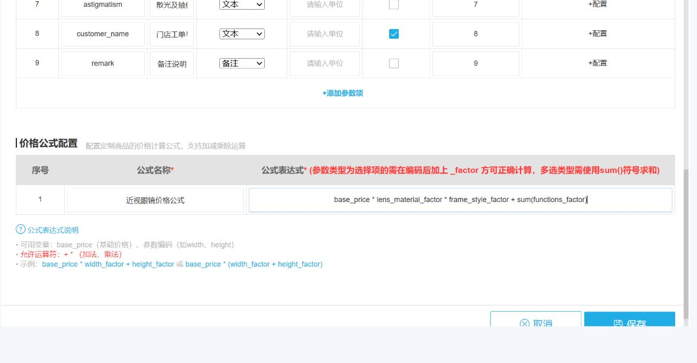Screen dimensions: 697x363
Task: Click the sort order field showing 8
Action: (x=476, y=34)
